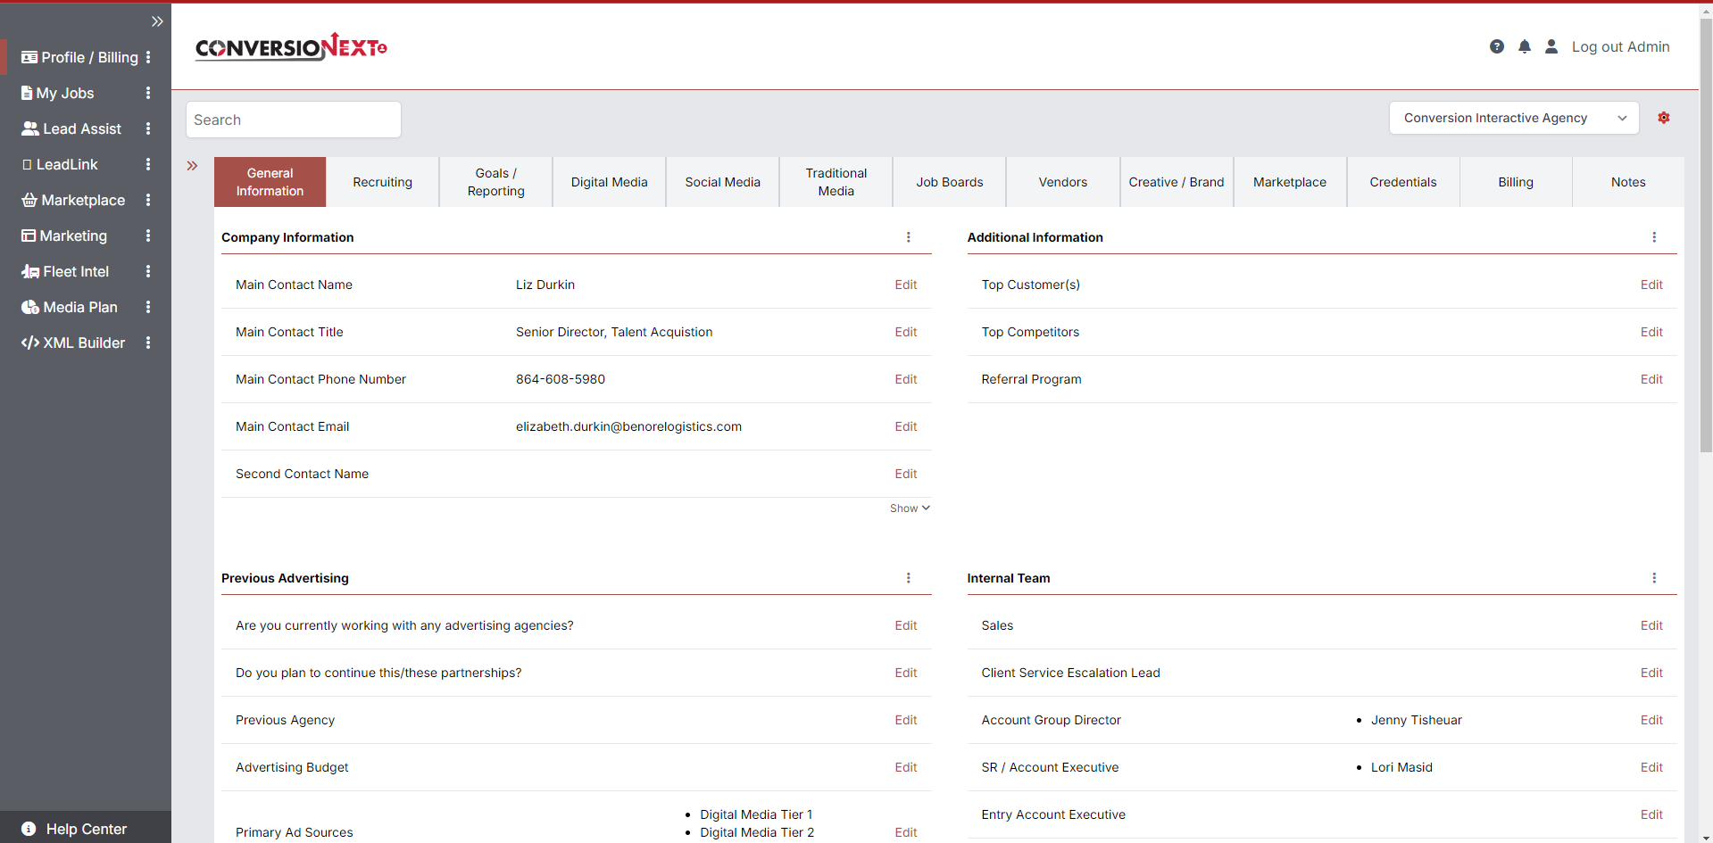Select the Credentials tab
This screenshot has width=1713, height=843.
tap(1402, 182)
